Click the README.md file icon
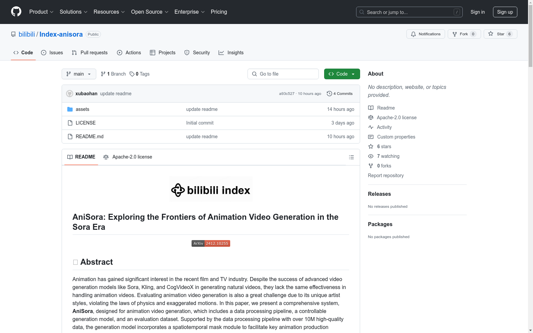The width and height of the screenshot is (533, 333). pos(70,137)
